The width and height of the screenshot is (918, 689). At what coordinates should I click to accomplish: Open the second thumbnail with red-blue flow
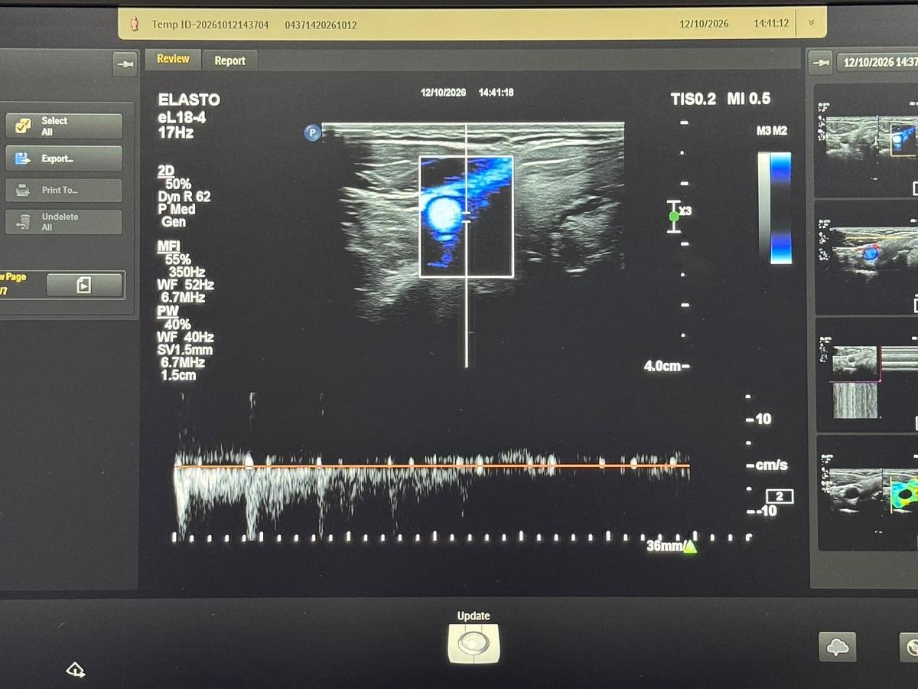pyautogui.click(x=867, y=257)
